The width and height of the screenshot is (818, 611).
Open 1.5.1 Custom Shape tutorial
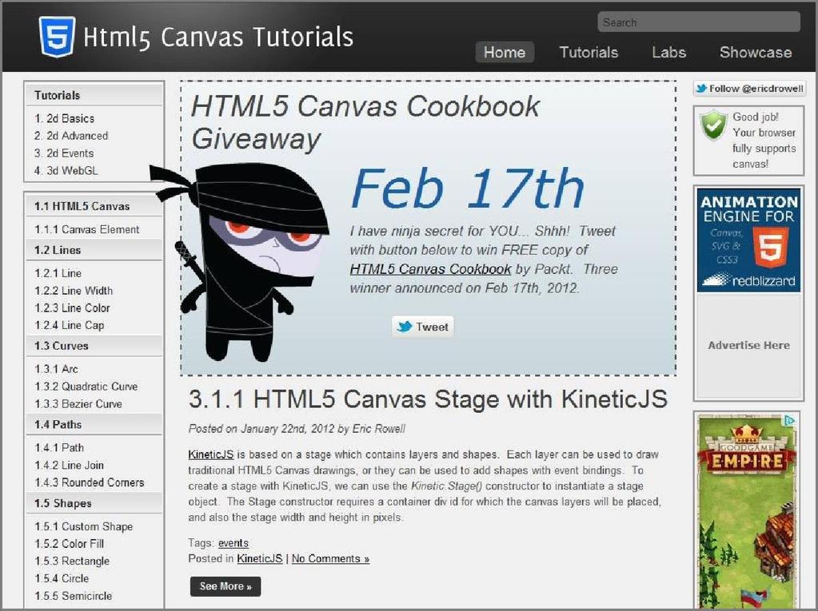[83, 526]
